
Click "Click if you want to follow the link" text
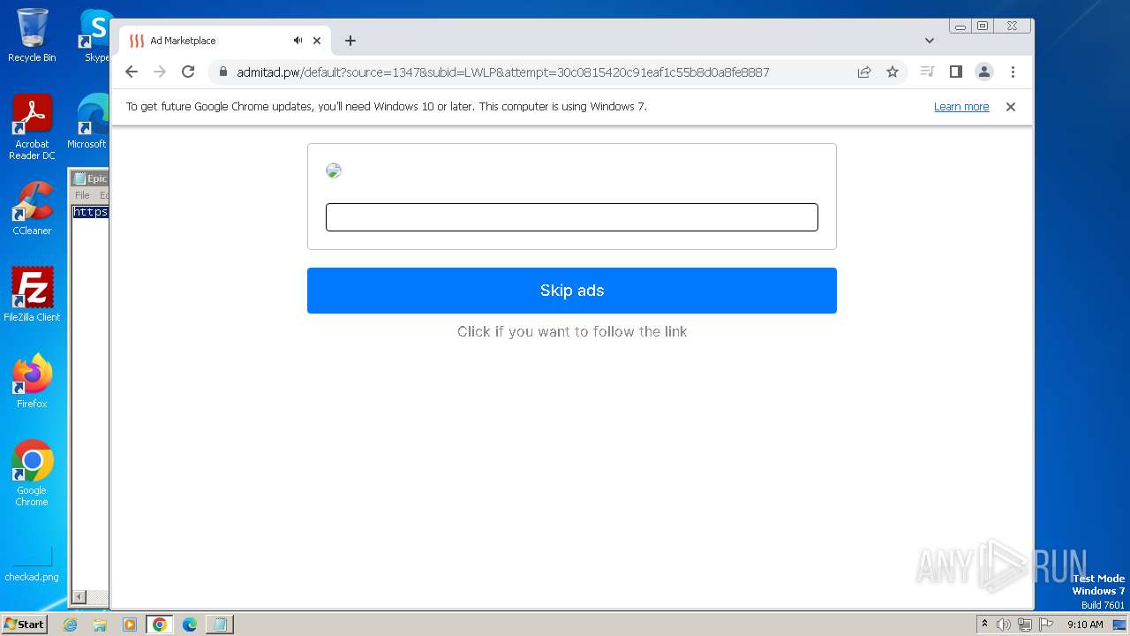tap(572, 331)
